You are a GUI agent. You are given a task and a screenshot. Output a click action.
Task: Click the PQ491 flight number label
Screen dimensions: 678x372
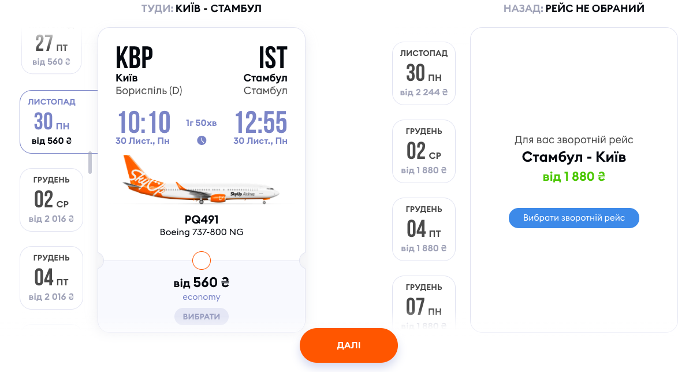click(202, 220)
